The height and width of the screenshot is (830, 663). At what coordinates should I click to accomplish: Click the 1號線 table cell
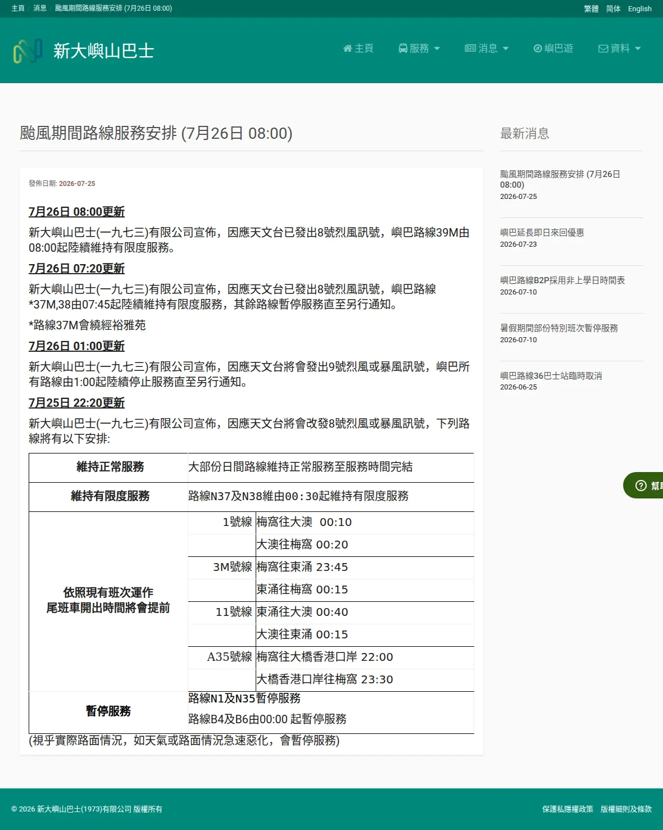(x=221, y=523)
